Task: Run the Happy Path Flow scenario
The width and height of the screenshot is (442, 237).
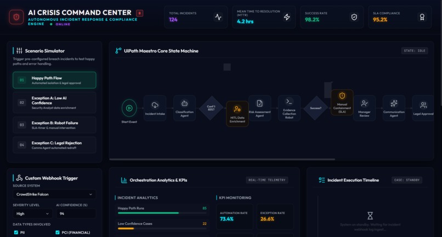Action: pos(54,80)
